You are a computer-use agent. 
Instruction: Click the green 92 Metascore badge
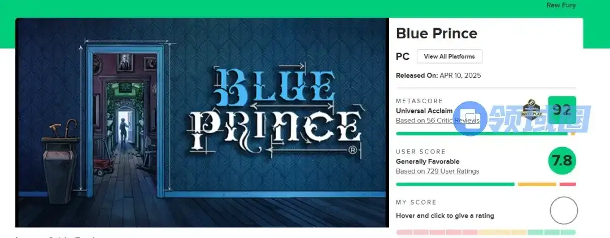tap(562, 110)
